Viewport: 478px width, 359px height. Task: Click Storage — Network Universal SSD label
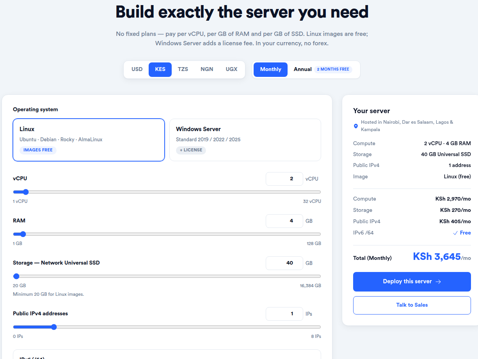pos(56,263)
